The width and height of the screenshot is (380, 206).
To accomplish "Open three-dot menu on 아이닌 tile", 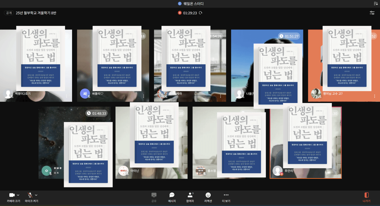I will click(182, 173).
